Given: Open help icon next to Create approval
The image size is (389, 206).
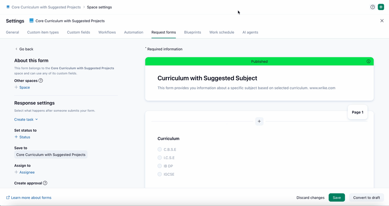Looking at the screenshot, I should 45,183.
